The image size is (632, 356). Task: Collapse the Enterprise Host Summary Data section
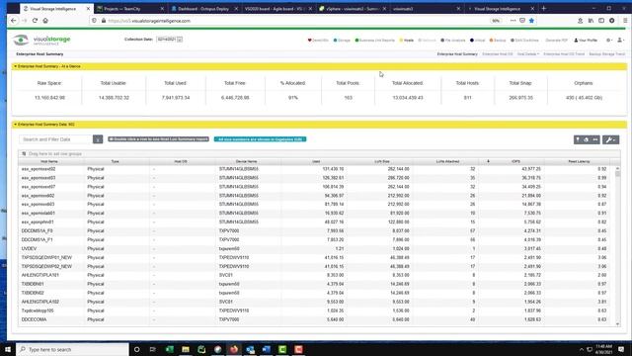[x=16, y=125]
